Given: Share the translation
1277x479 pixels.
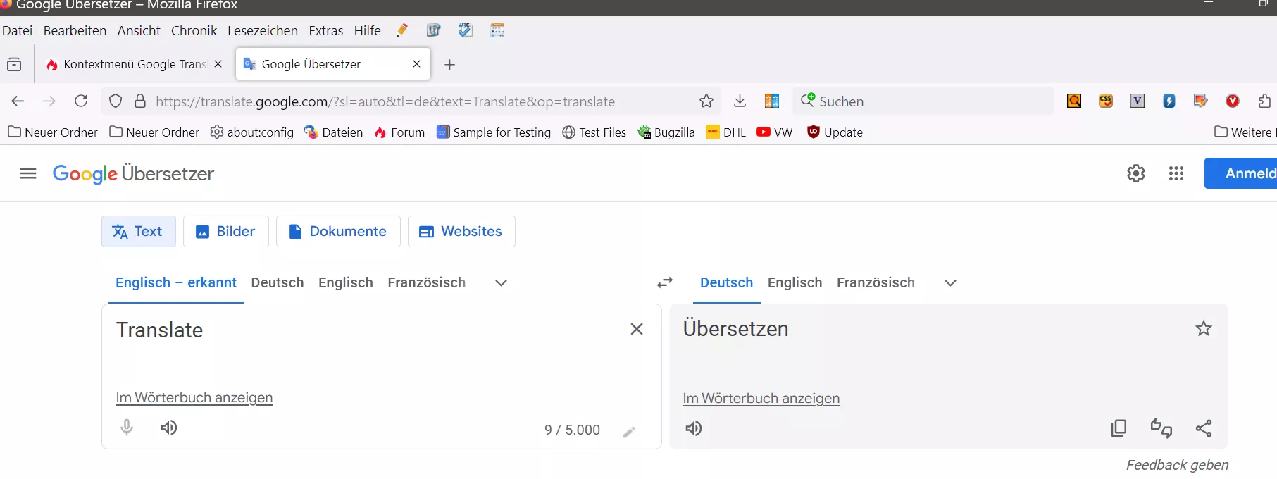Looking at the screenshot, I should point(1204,428).
